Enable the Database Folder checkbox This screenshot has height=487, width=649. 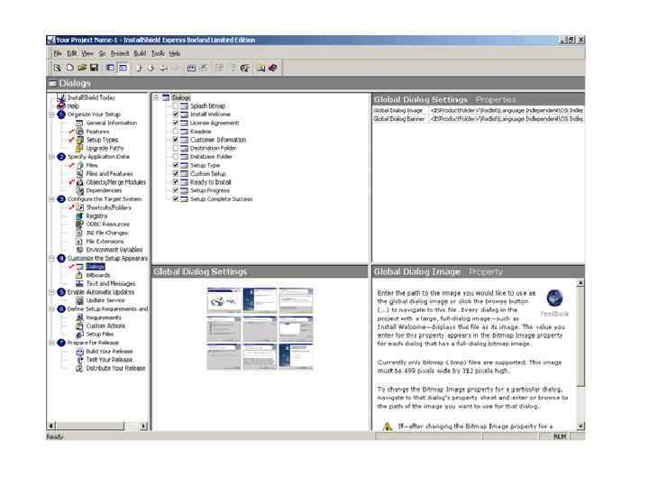click(176, 157)
